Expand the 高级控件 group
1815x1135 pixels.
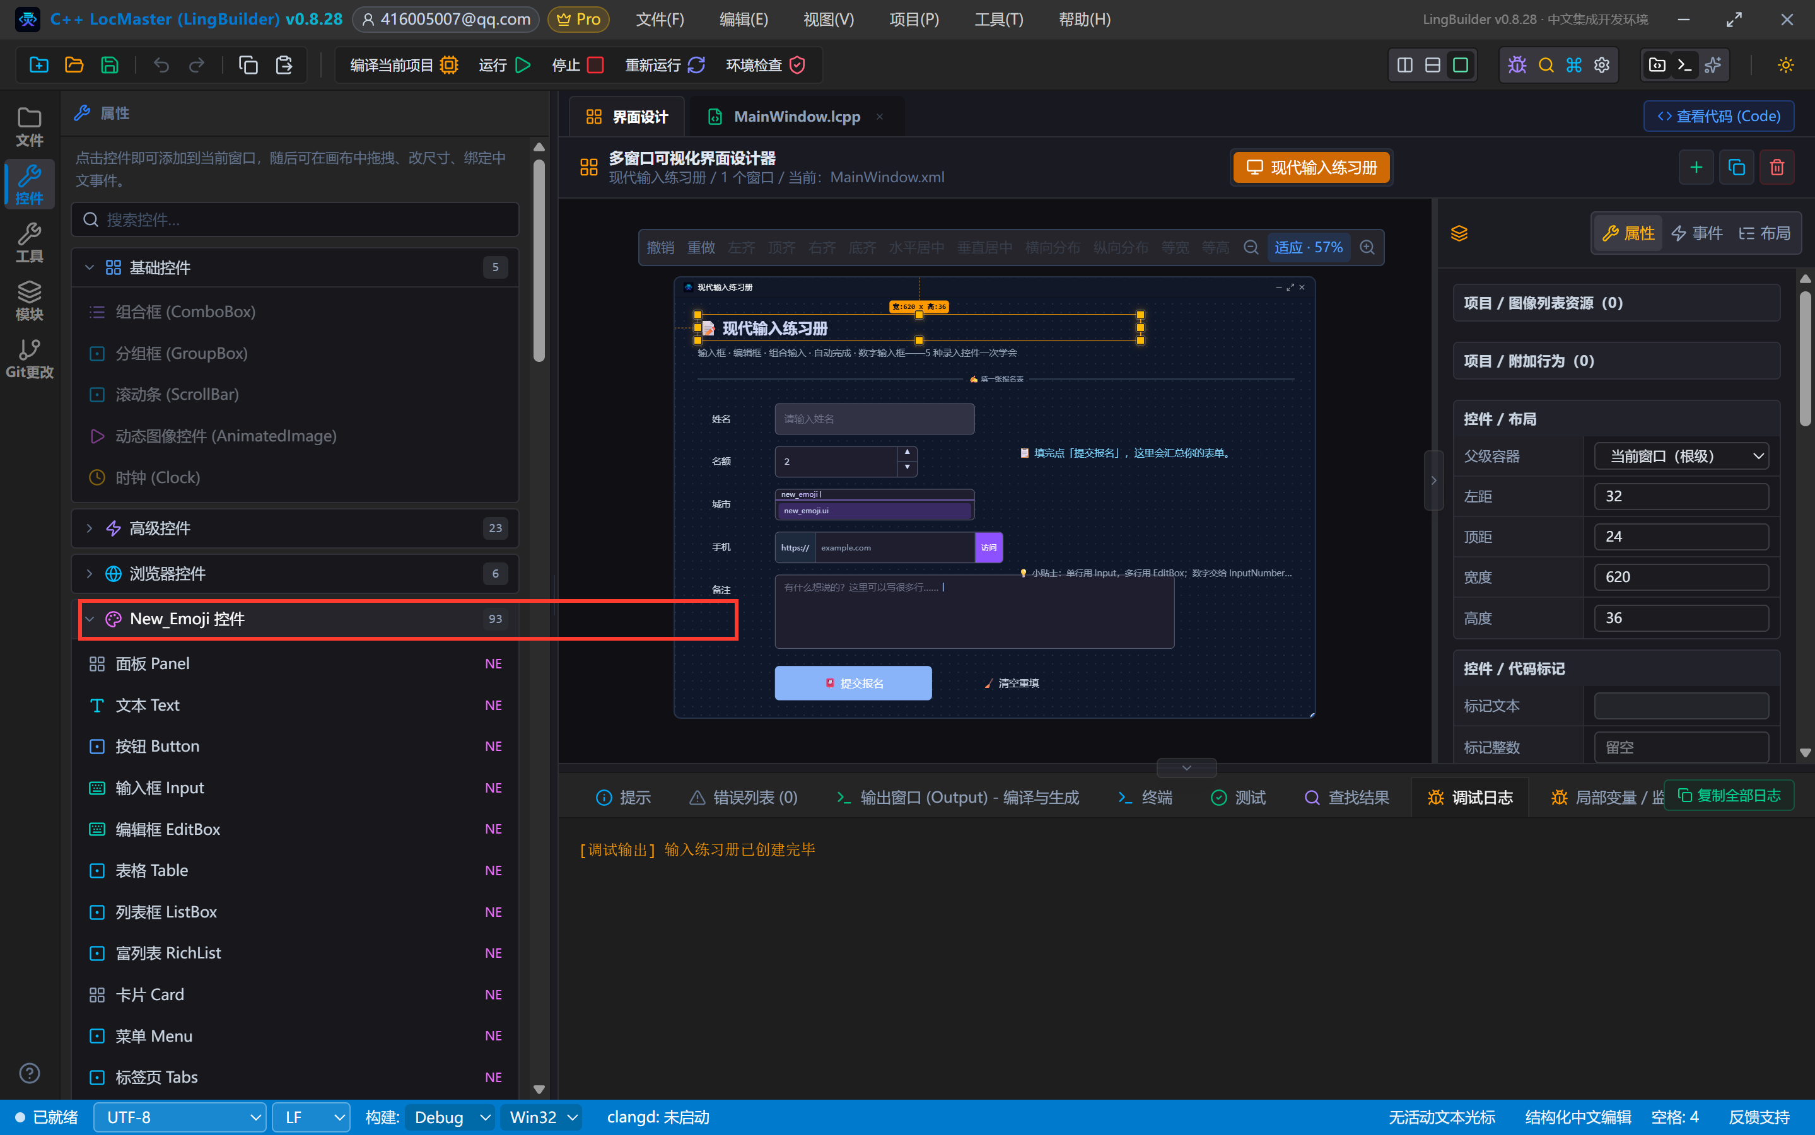coord(295,528)
